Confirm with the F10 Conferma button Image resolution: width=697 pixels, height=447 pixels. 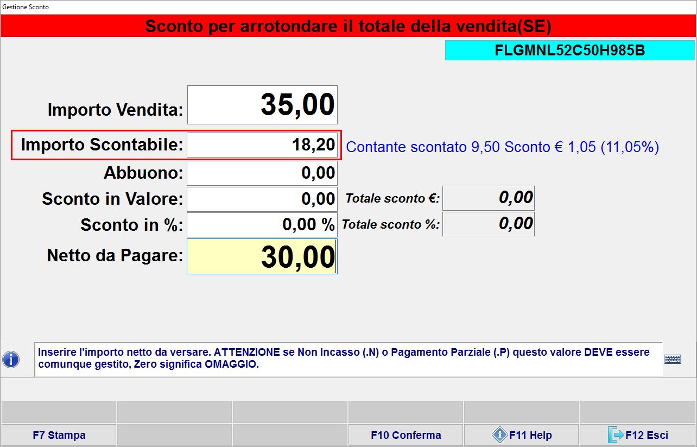click(x=405, y=435)
